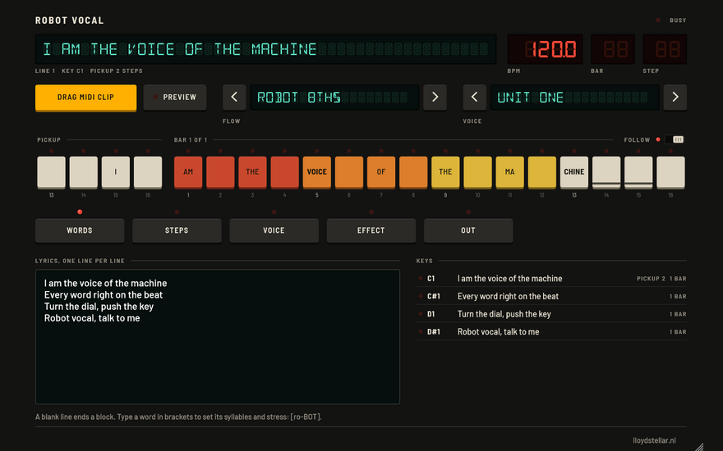Click the PICKUP 2 label in C1 row
The image size is (723, 451).
click(x=651, y=279)
